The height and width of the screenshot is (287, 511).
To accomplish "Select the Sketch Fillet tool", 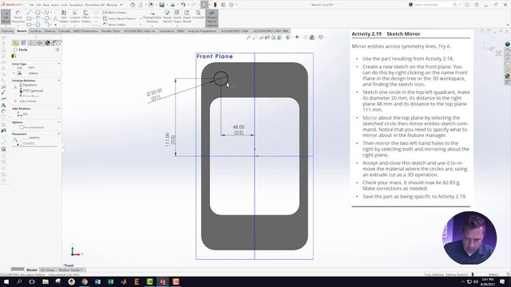I will 46,25.
